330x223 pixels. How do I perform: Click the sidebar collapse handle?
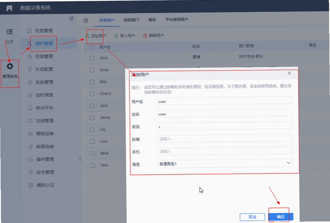[x=80, y=159]
